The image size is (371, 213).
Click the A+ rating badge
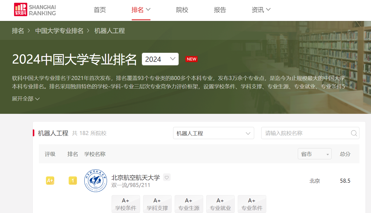coord(50,181)
